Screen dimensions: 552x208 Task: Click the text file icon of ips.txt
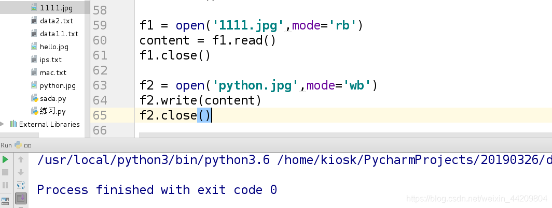[34, 60]
